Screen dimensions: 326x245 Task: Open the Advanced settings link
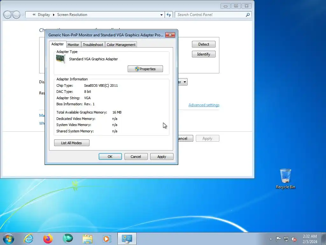(204, 105)
